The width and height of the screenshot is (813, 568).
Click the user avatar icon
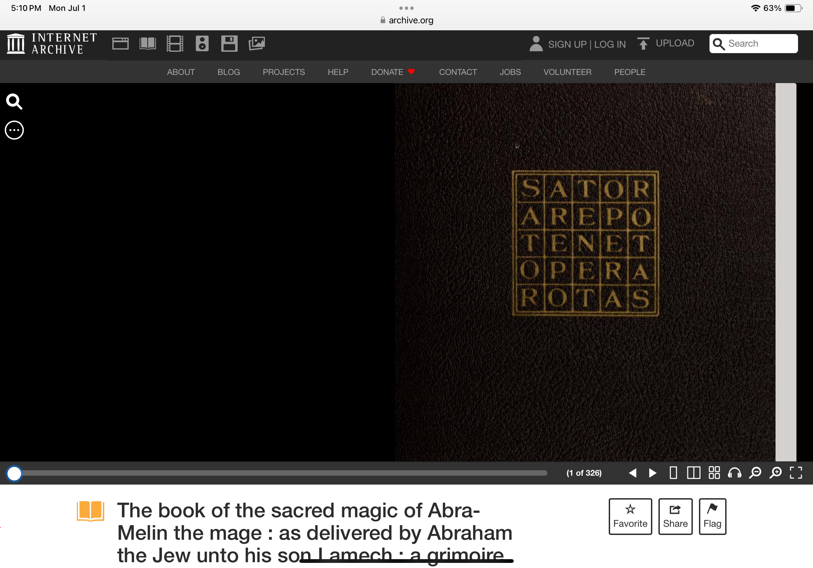536,44
